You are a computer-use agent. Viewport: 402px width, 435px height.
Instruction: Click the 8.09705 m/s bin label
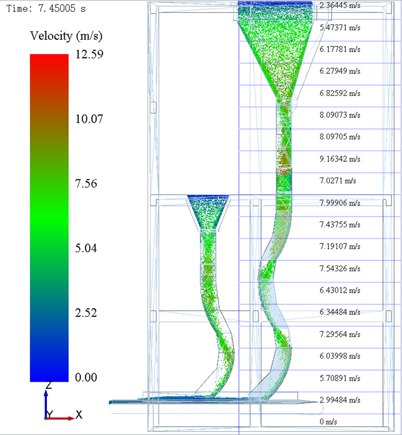click(340, 137)
